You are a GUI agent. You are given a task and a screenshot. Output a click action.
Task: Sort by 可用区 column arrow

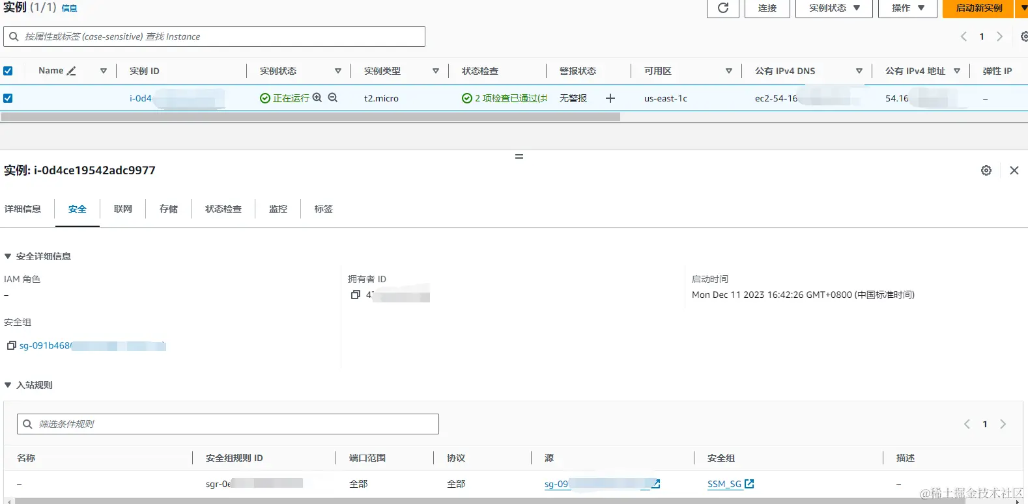coord(729,71)
